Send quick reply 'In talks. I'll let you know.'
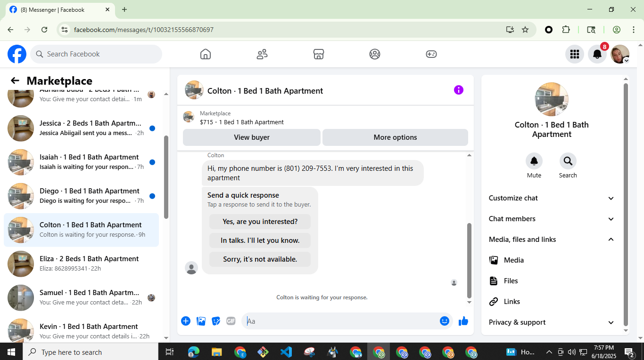This screenshot has height=360, width=644. [260, 240]
